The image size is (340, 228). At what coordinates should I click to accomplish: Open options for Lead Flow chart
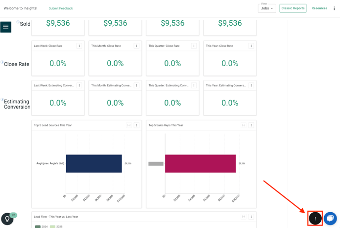(251, 217)
